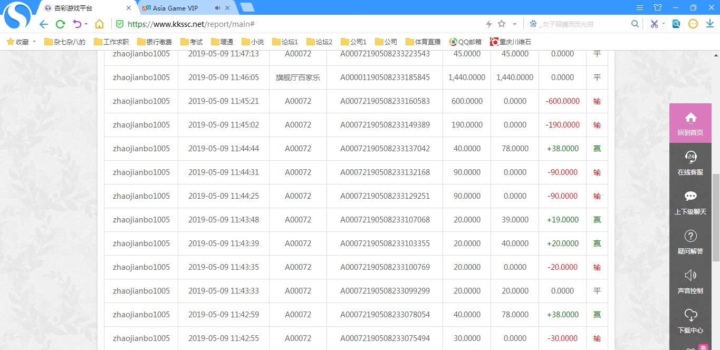Open the 杂七杂八的 bookmark folder
Screen dimensions: 720x350
click(65, 42)
